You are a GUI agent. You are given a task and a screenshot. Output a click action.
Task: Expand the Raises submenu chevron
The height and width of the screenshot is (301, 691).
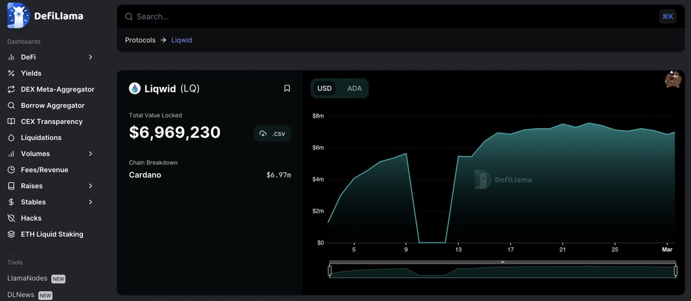[x=90, y=186]
